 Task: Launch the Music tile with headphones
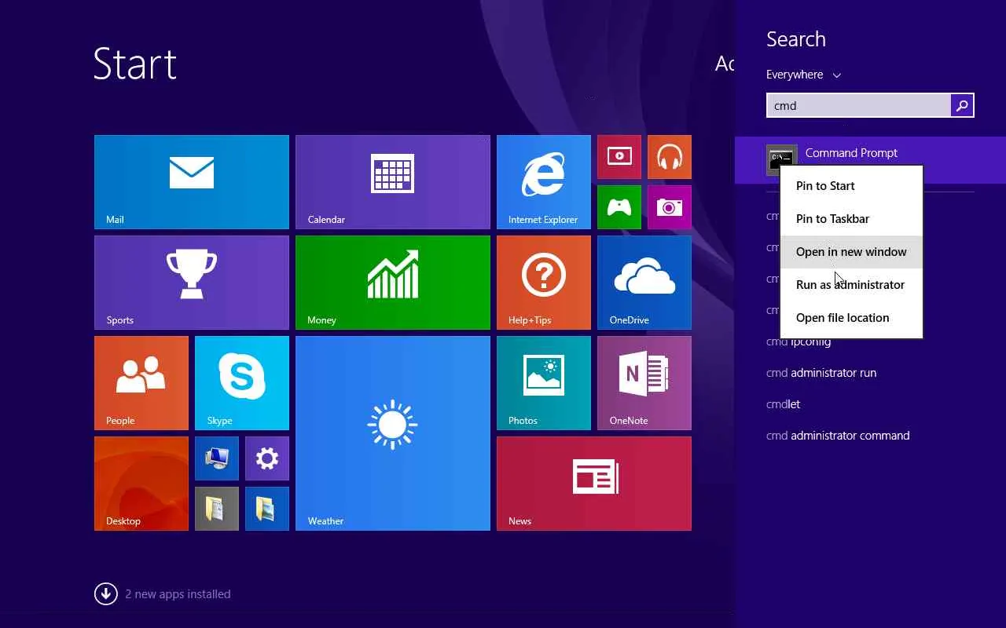(x=670, y=157)
